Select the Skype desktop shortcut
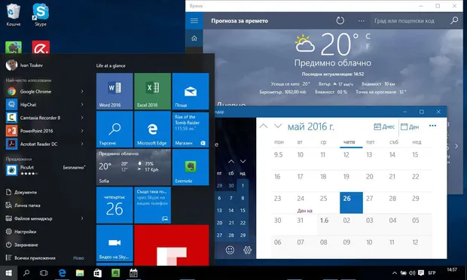The width and height of the screenshot is (467, 280). [41, 15]
